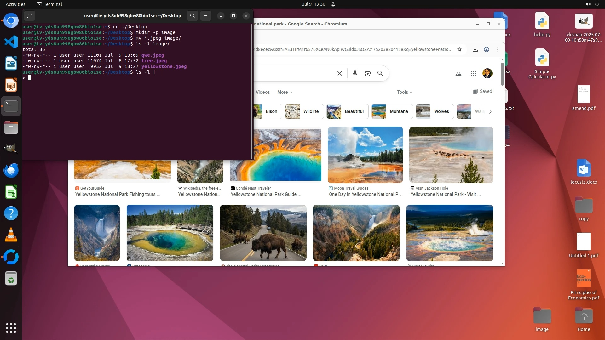
Task: Clear search box with X icon
Action: pyautogui.click(x=340, y=73)
